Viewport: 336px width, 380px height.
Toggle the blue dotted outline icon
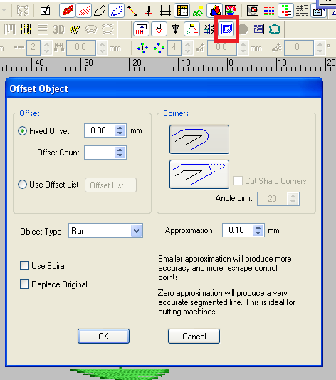(x=117, y=11)
